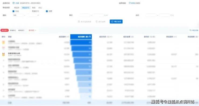Click the location pin icon for region selection
The image size is (199, 106).
pos(130,3)
